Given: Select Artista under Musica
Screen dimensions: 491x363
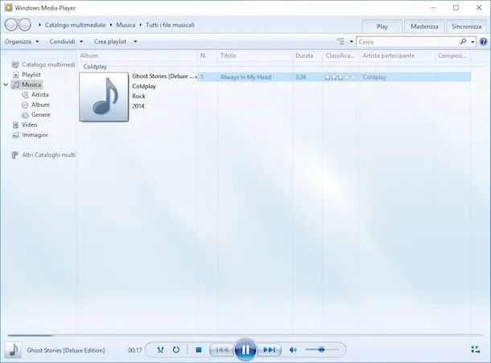Looking at the screenshot, I should [35, 95].
